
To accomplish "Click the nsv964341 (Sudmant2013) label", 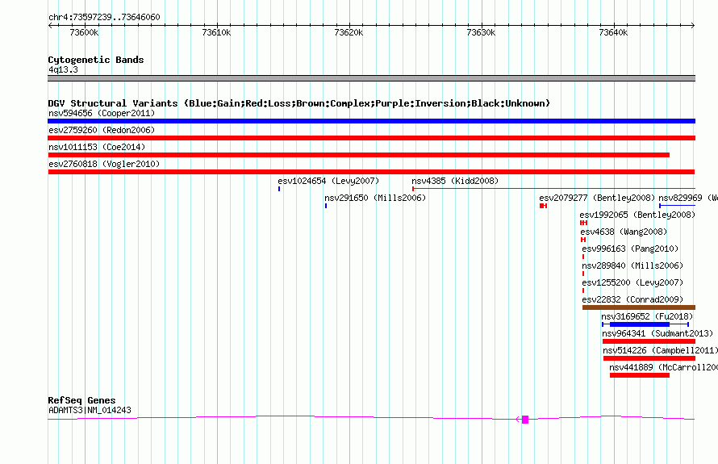I will (x=657, y=333).
